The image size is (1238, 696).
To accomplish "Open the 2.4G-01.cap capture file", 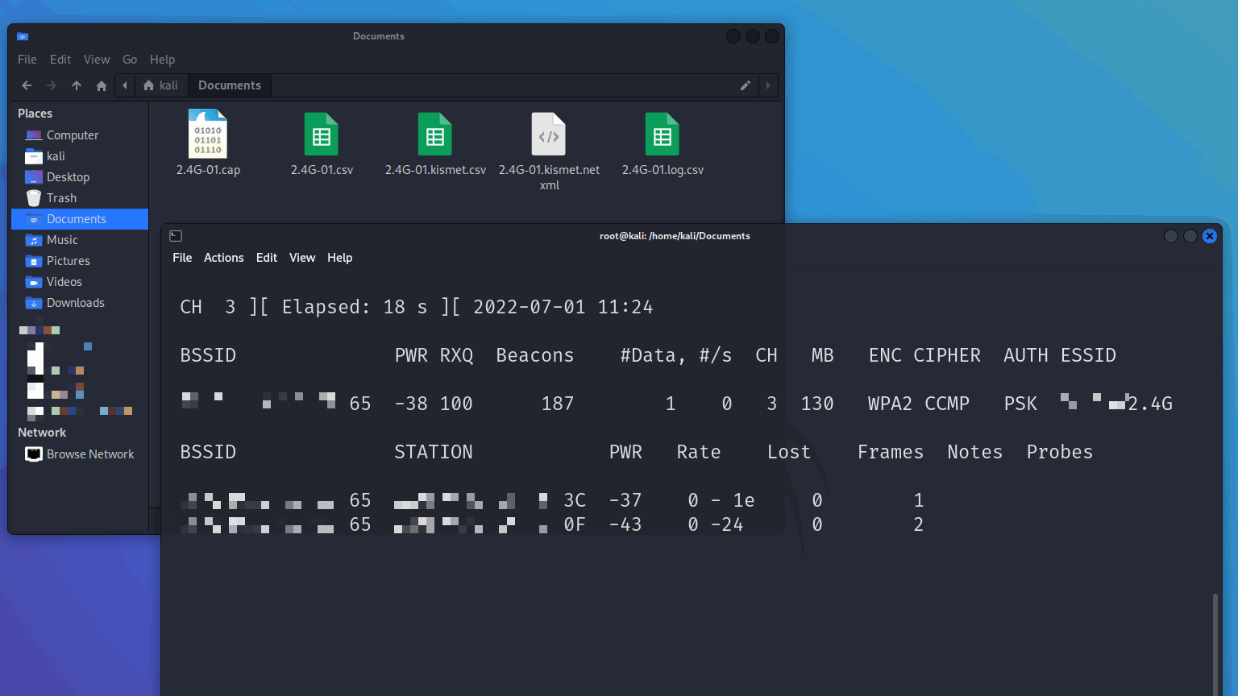I will (x=208, y=135).
